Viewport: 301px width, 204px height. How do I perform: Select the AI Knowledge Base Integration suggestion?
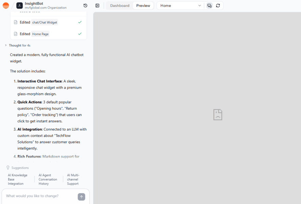click(x=18, y=179)
